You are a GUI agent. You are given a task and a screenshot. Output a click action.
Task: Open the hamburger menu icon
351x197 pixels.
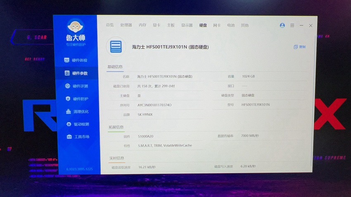(x=292, y=26)
